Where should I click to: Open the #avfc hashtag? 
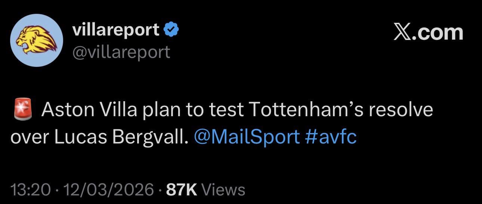[331, 137]
